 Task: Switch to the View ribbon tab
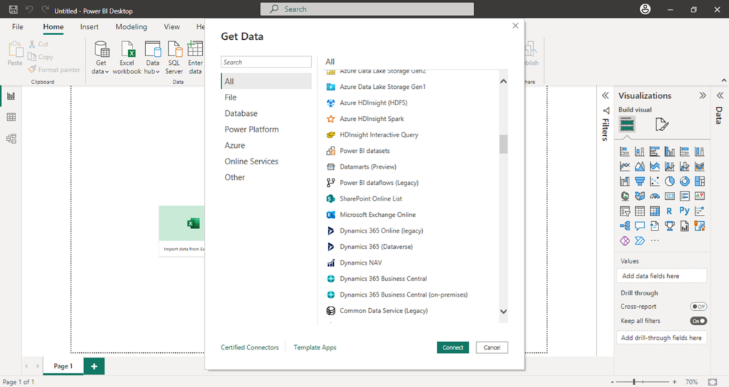coord(172,27)
